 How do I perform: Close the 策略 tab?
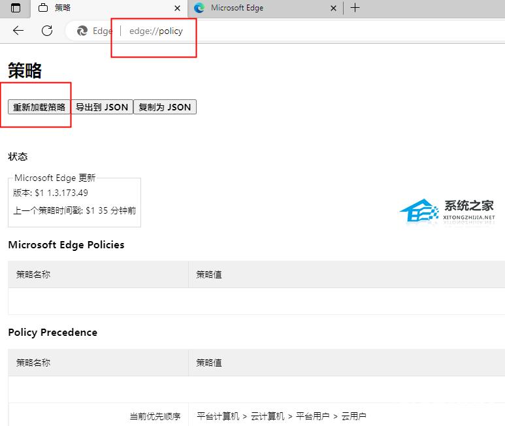[177, 8]
